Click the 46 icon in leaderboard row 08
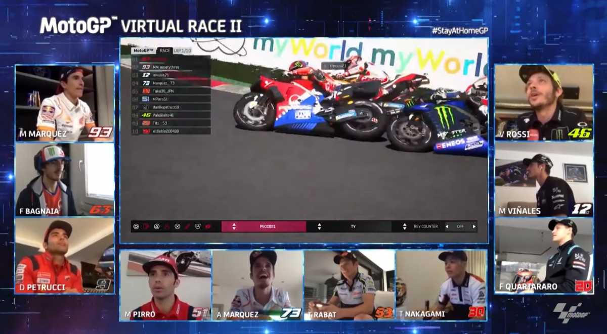This screenshot has width=607, height=334. click(x=146, y=115)
